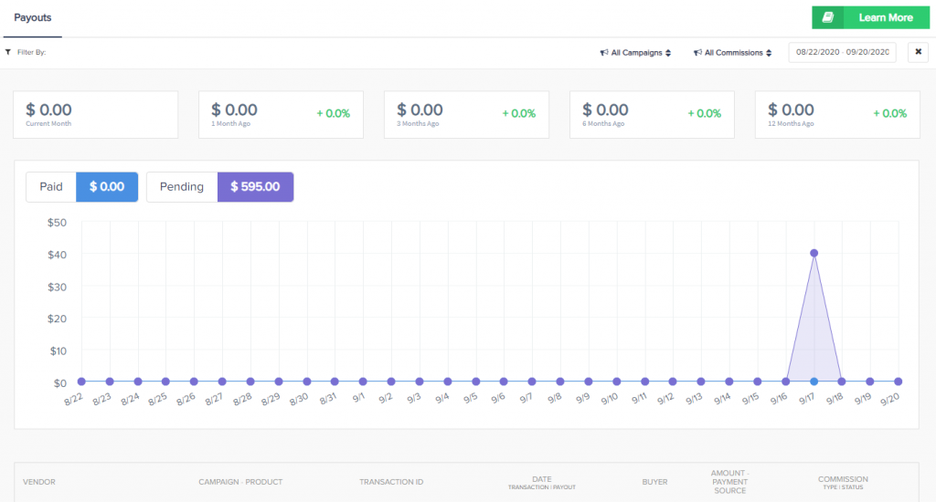Image resolution: width=936 pixels, height=502 pixels.
Task: Toggle the Pending series in the chart
Action: (x=182, y=187)
